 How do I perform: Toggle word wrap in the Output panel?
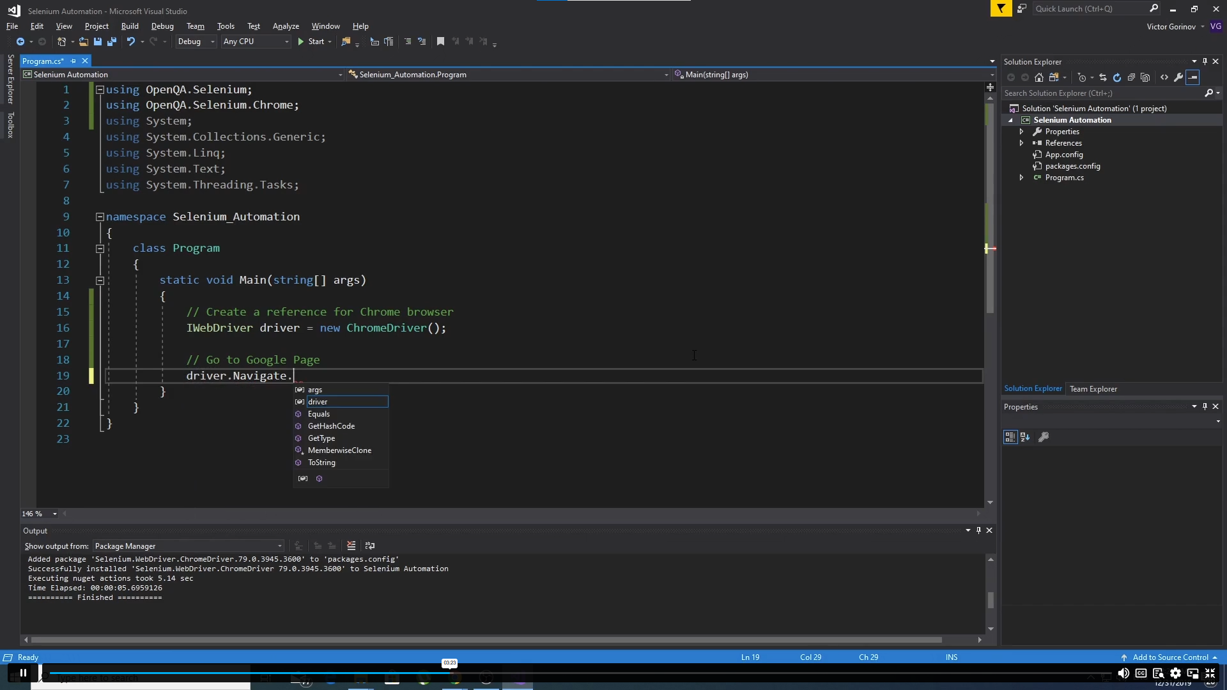coord(369,546)
